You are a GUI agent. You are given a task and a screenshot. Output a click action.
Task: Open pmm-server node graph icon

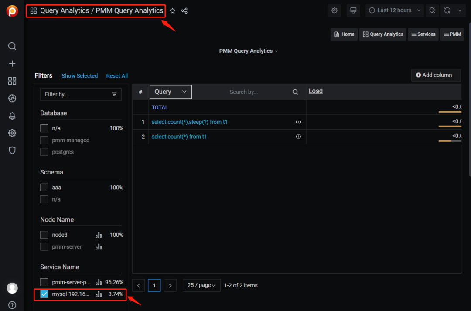pos(99,247)
